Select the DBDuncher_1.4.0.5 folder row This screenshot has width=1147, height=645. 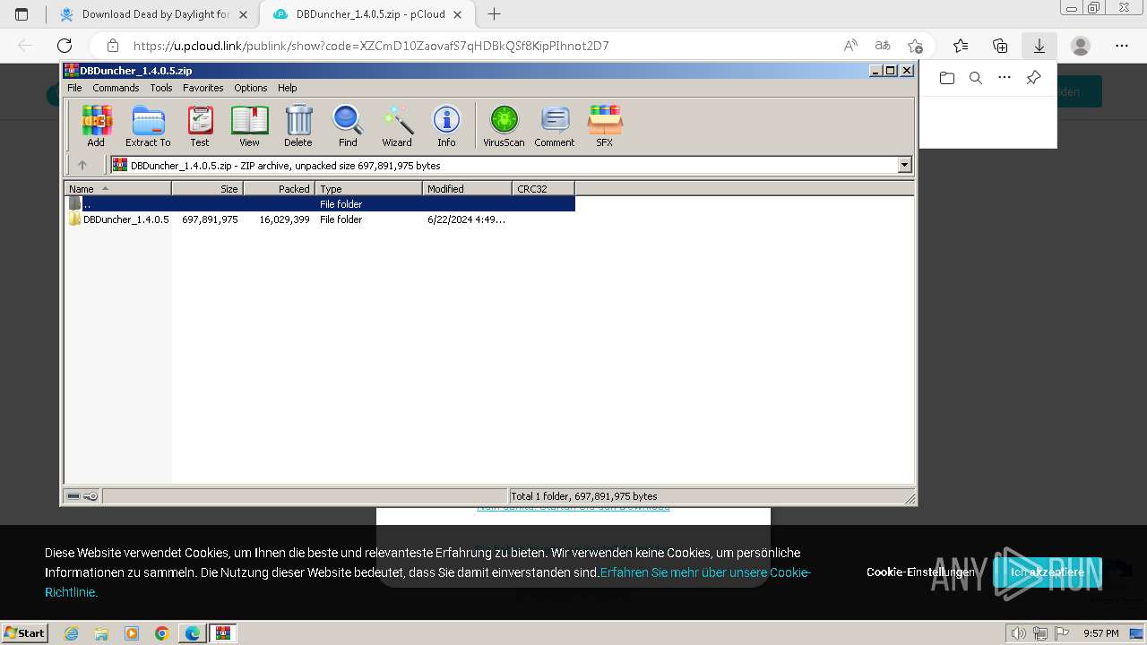pyautogui.click(x=320, y=219)
